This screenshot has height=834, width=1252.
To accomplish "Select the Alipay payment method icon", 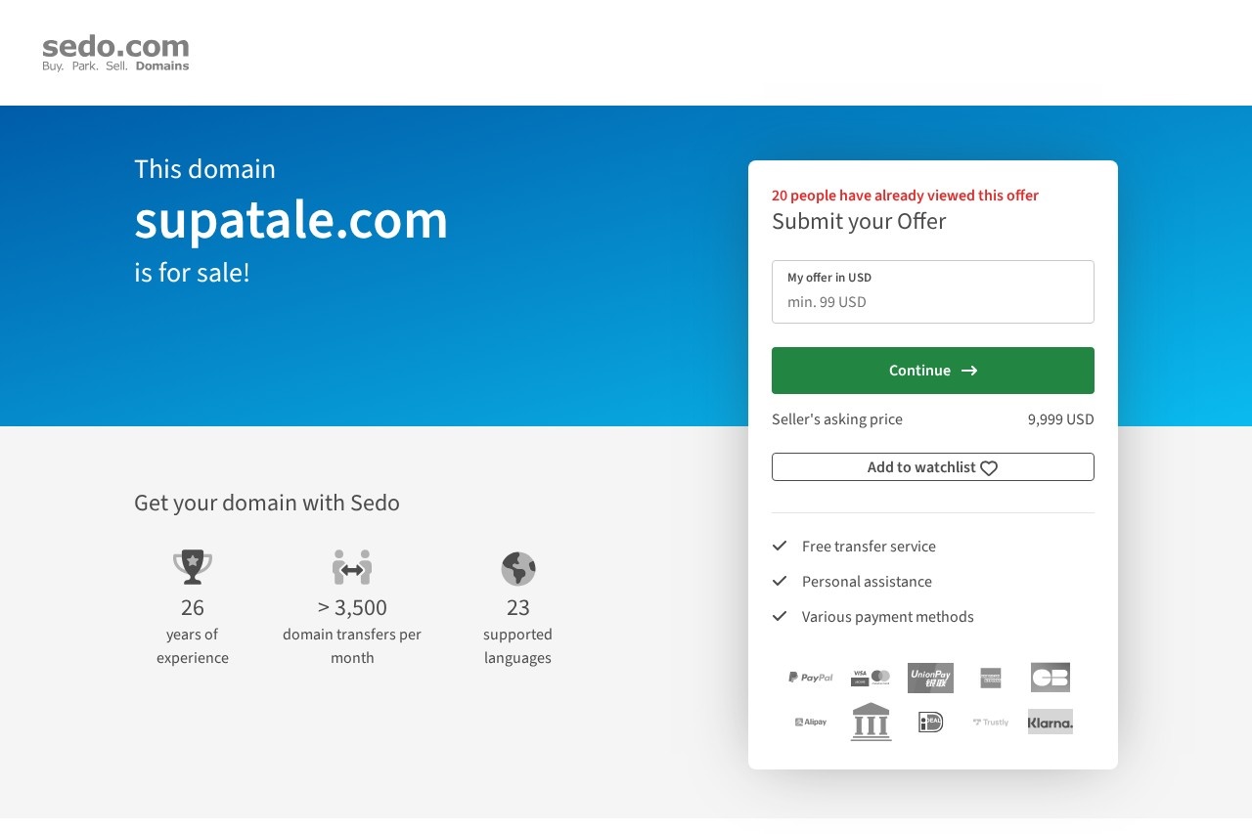I will coord(810,722).
